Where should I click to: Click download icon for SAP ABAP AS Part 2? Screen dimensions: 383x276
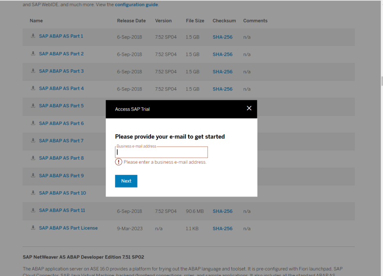pos(33,54)
